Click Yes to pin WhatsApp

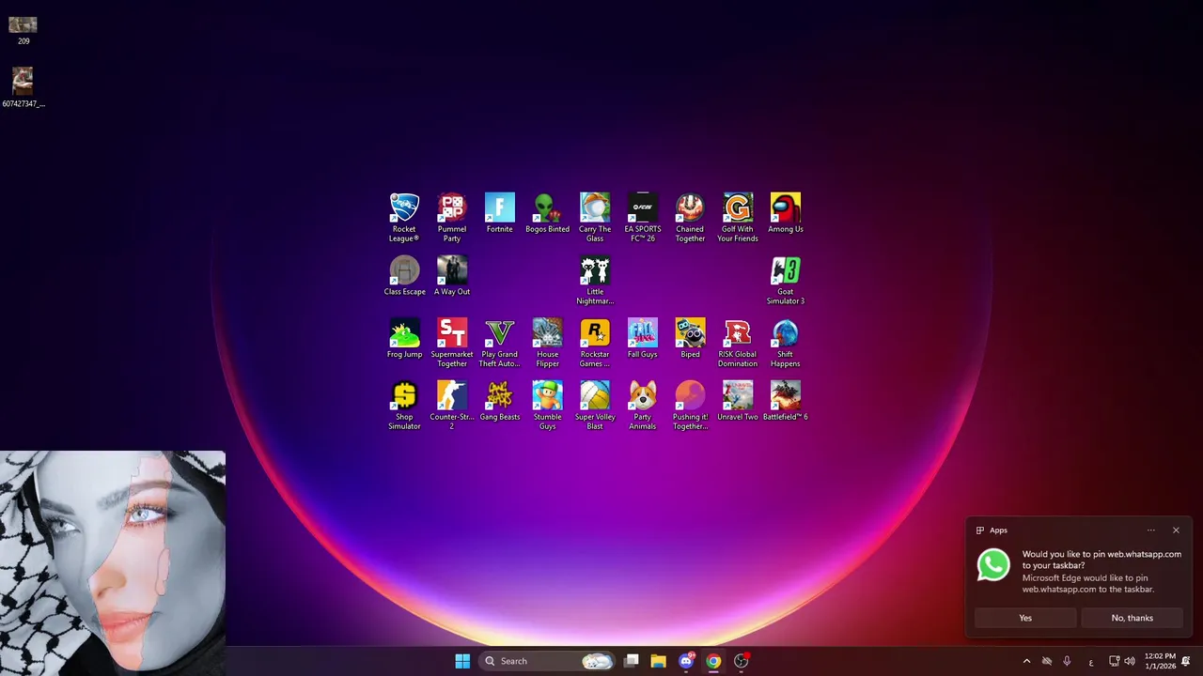pos(1025,618)
